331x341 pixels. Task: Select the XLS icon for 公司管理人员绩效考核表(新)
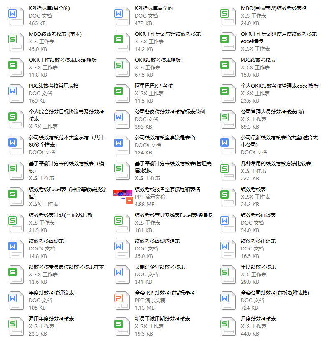(x=228, y=119)
